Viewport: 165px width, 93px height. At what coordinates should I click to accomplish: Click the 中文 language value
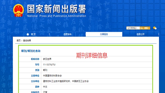[x=45, y=87]
